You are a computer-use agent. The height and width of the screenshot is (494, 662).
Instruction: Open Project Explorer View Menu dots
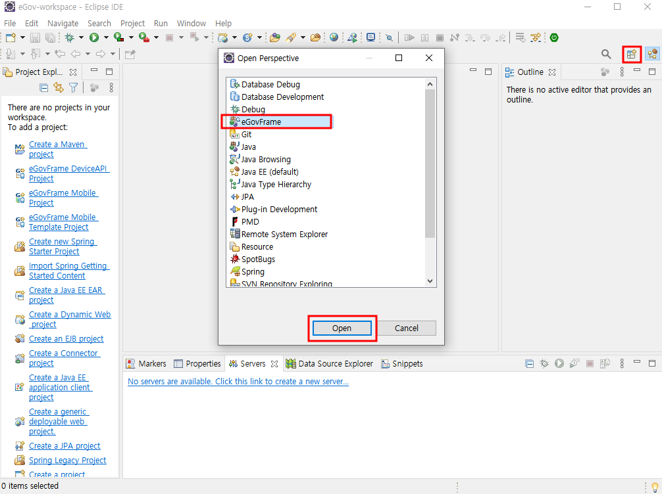111,87
